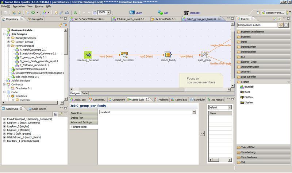Click the sort icon in Gliederung toolbar
This screenshot has height=173, width=292.
55,114
